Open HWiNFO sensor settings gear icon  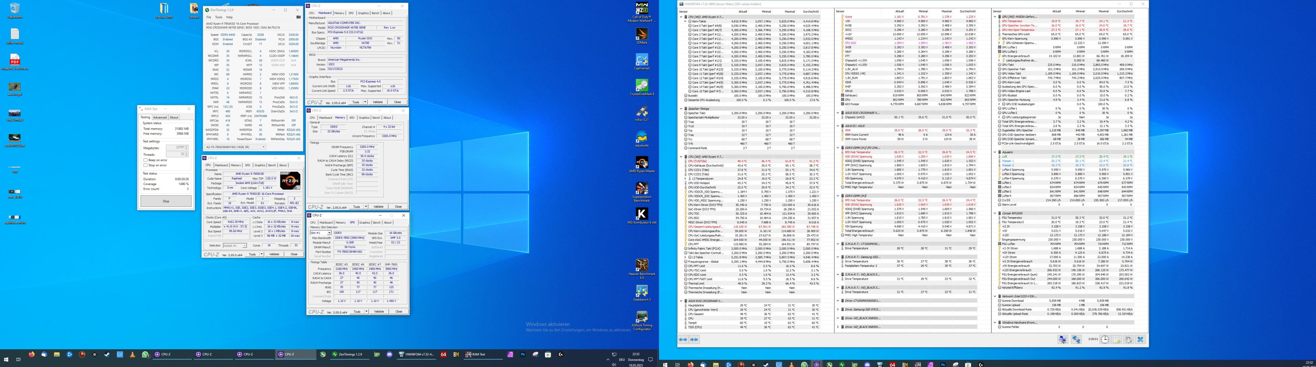[x=1129, y=340]
